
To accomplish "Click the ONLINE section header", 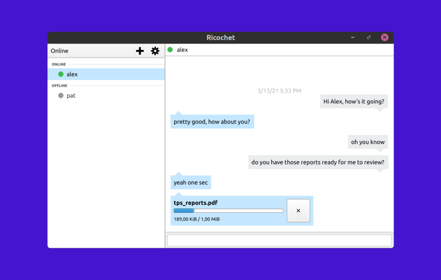I will (59, 64).
